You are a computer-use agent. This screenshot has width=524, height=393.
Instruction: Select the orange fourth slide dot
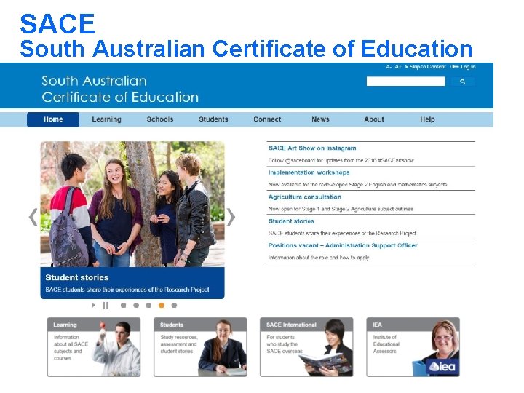click(162, 305)
